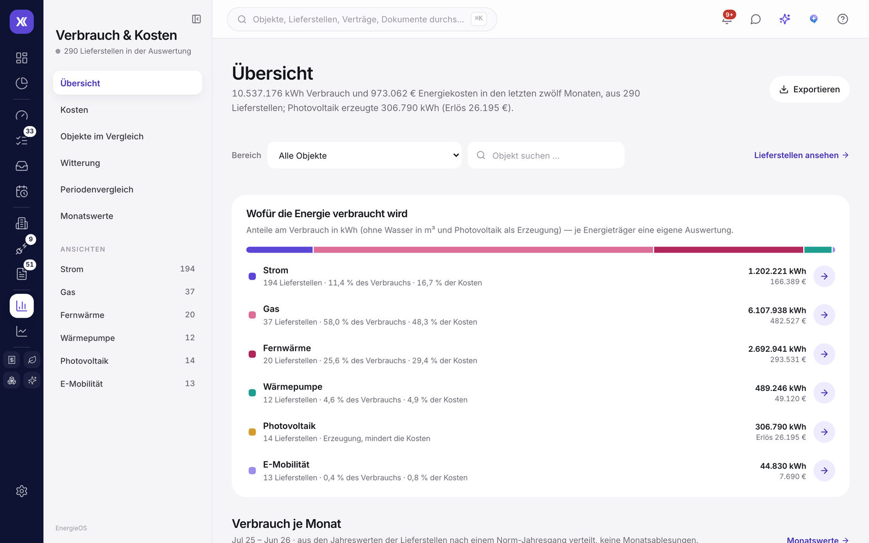Select the Übersicht menu item
Viewport: 869px width, 543px height.
coord(128,83)
